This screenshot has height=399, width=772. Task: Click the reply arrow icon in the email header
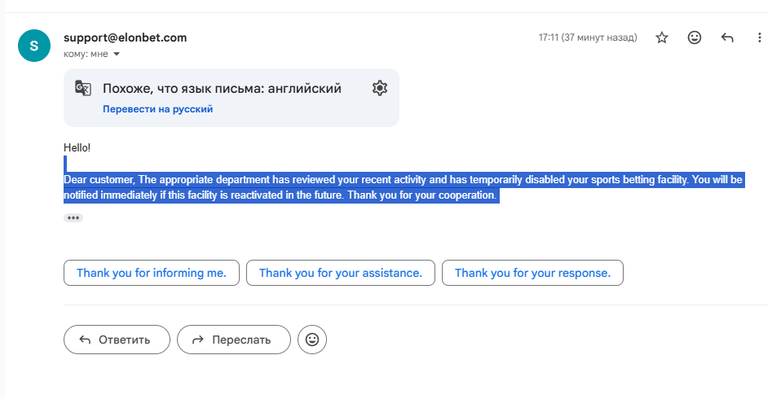[x=728, y=37]
